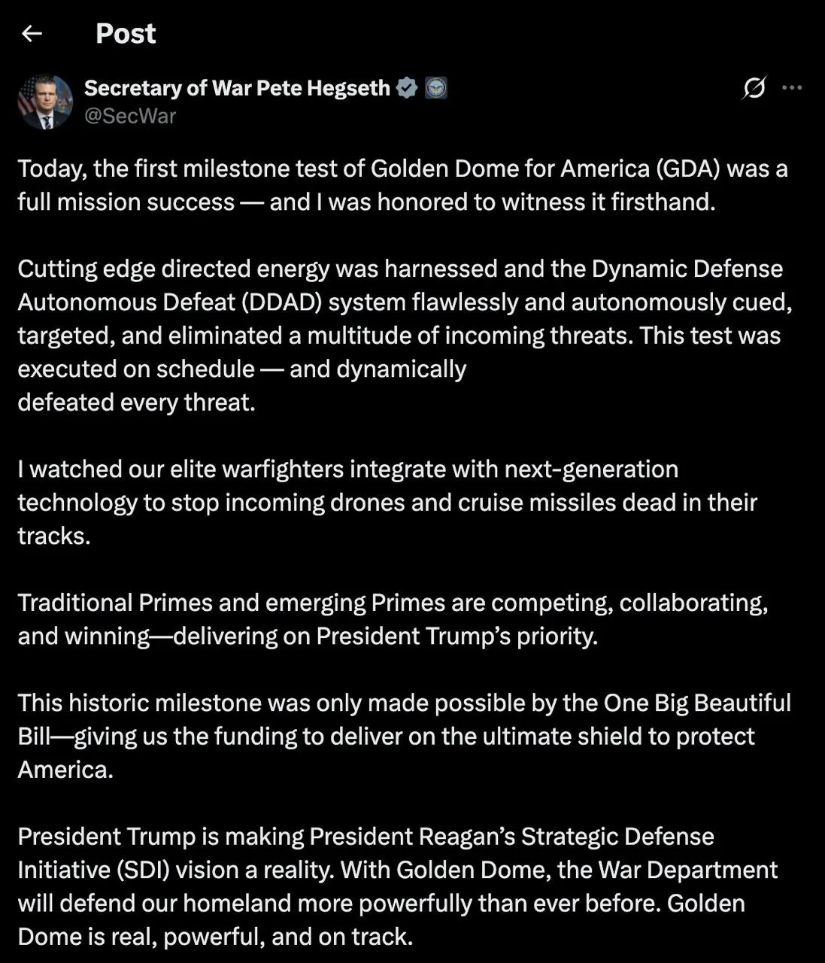Click the @SecWar handle
Screen dimensions: 825x963
point(130,116)
